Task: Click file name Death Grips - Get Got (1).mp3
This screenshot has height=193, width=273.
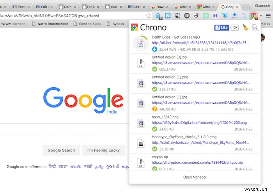Action: 175,37
